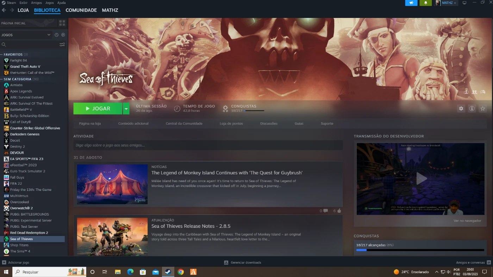Open Amigos e conversas friends icon
The width and height of the screenshot is (493, 277).
point(489,262)
